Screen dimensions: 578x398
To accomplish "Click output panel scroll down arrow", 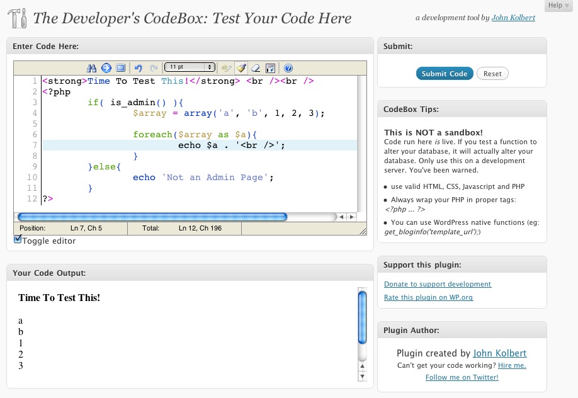I will pyautogui.click(x=363, y=377).
